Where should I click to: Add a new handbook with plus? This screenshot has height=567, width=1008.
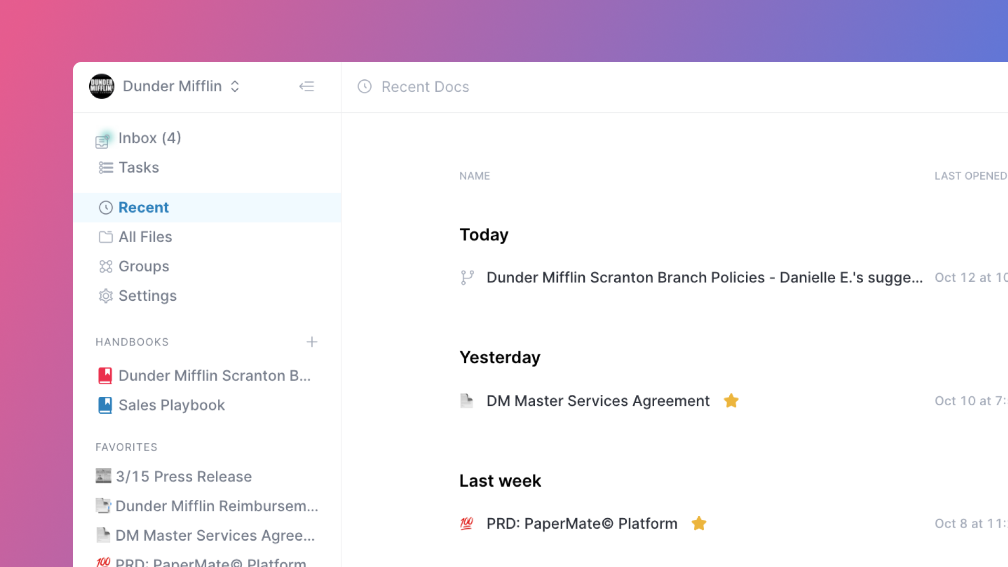(312, 342)
